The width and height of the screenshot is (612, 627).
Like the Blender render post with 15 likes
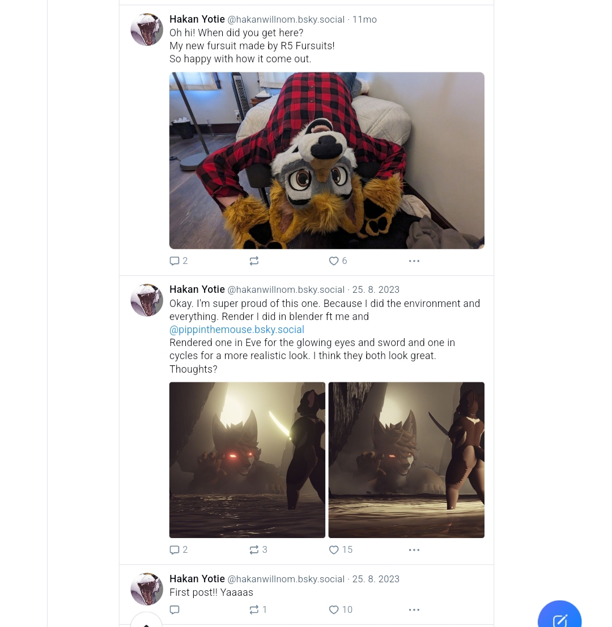pos(341,550)
